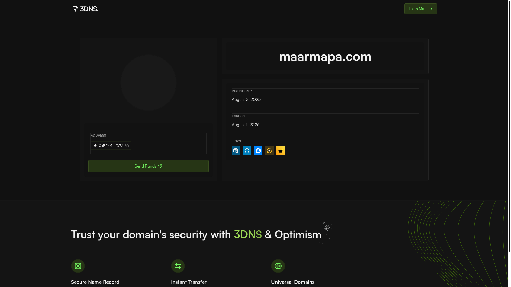Open the Etherscan bar-chart link icon
511x287 pixels.
236,151
